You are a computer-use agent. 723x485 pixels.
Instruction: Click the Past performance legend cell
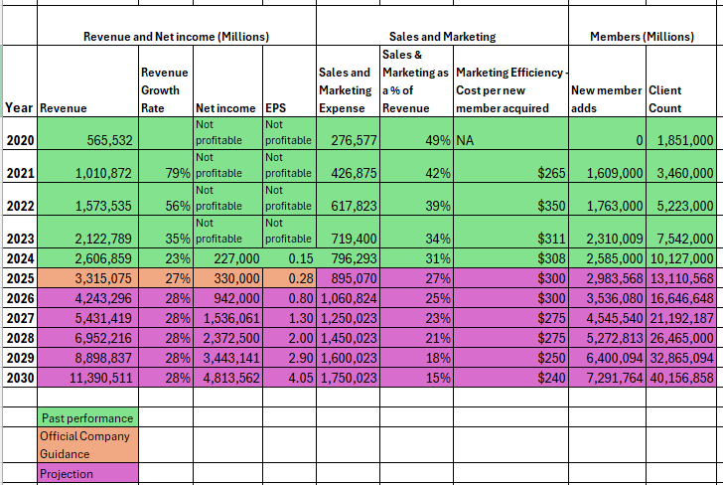click(87, 417)
